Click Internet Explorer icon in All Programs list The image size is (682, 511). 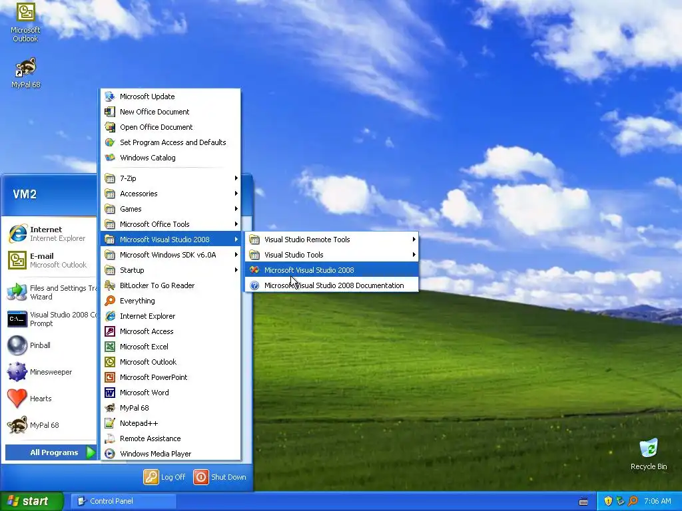[110, 316]
